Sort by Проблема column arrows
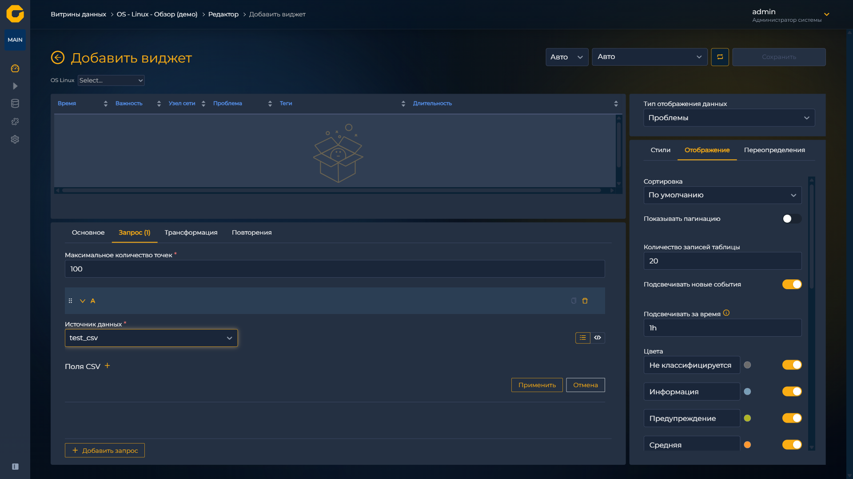This screenshot has width=853, height=479. click(x=270, y=104)
